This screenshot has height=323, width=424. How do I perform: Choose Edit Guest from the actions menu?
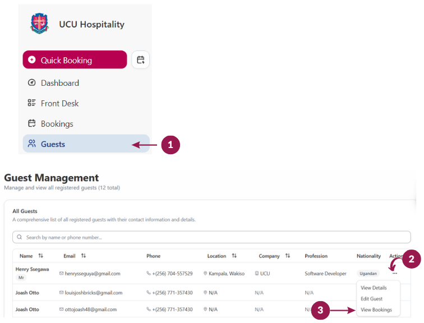(x=372, y=299)
